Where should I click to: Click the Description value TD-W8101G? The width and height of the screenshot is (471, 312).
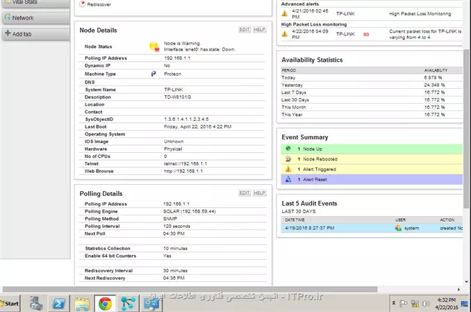[177, 97]
